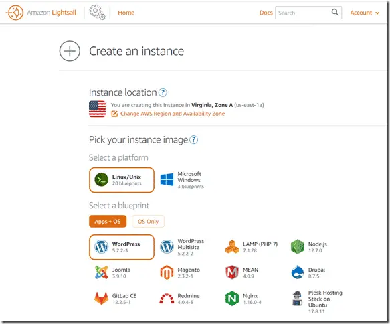This screenshot has width=390, height=324.
Task: Click the 'Redmine' label text
Action: 189,296
